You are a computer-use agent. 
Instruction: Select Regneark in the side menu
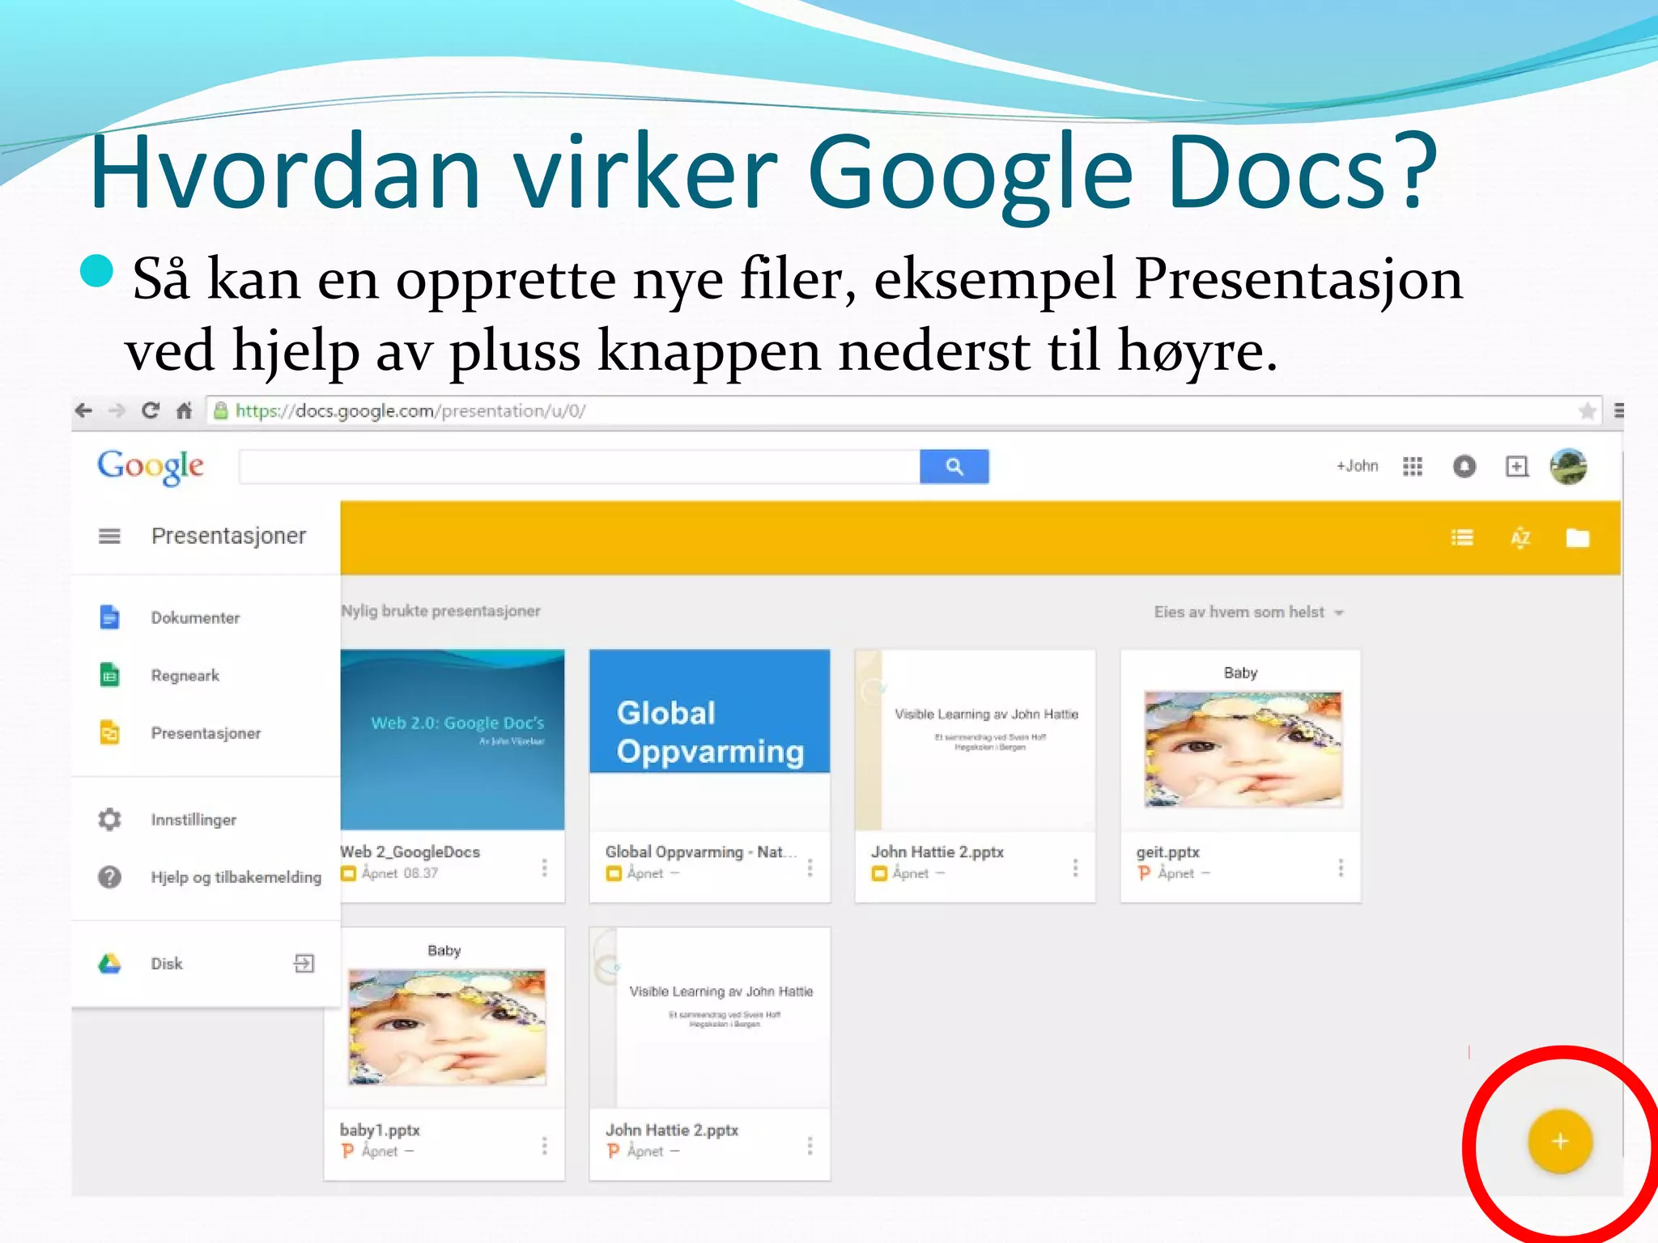[x=185, y=675]
